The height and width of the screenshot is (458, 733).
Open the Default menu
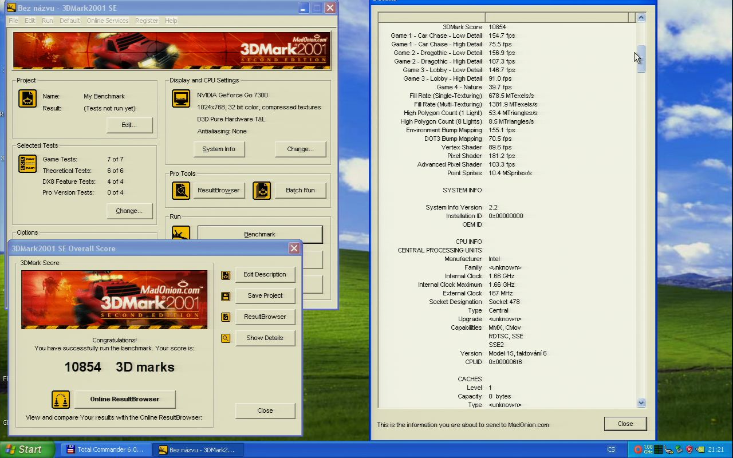(70, 21)
